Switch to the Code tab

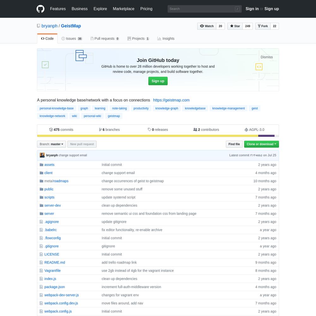tap(47, 39)
